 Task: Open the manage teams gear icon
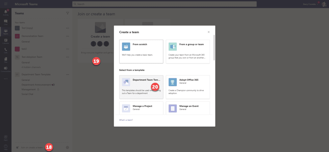point(67,148)
